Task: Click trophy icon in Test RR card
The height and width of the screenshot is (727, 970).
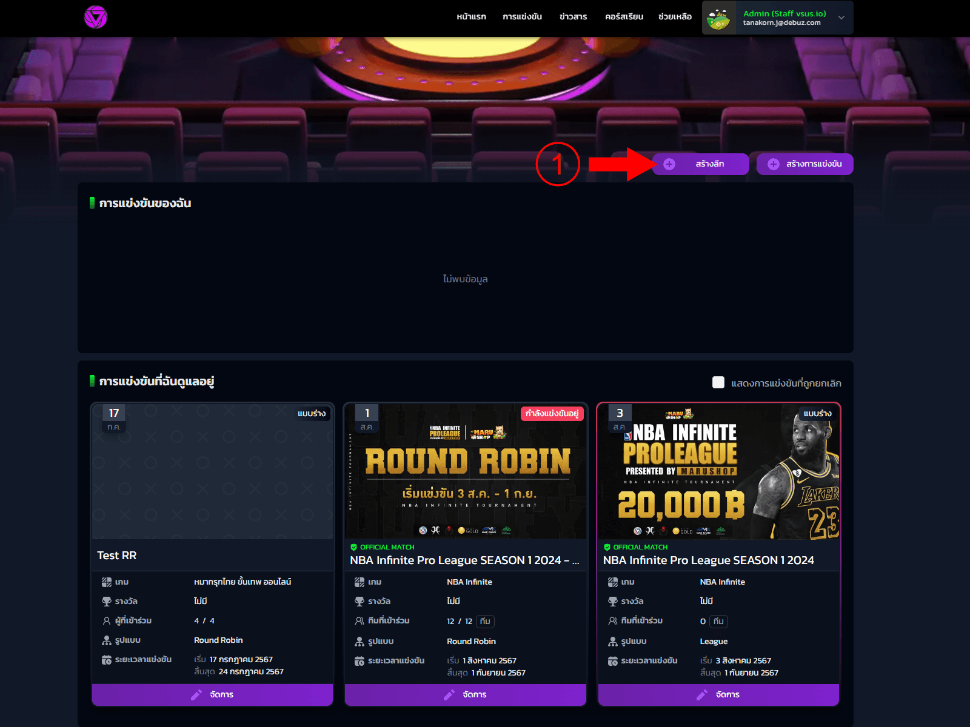Action: 107,602
